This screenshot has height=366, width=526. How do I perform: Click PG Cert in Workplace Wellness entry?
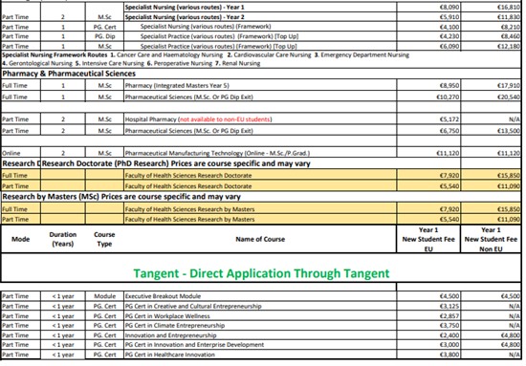click(x=167, y=316)
